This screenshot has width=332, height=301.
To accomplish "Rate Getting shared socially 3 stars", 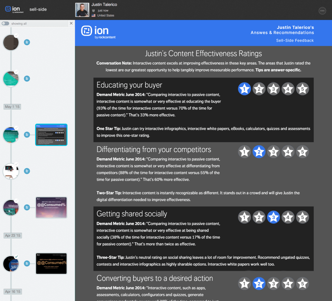I will coord(273,217).
